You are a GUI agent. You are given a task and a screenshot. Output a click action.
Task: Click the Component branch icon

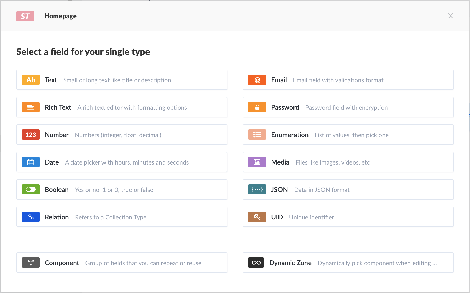pyautogui.click(x=31, y=263)
